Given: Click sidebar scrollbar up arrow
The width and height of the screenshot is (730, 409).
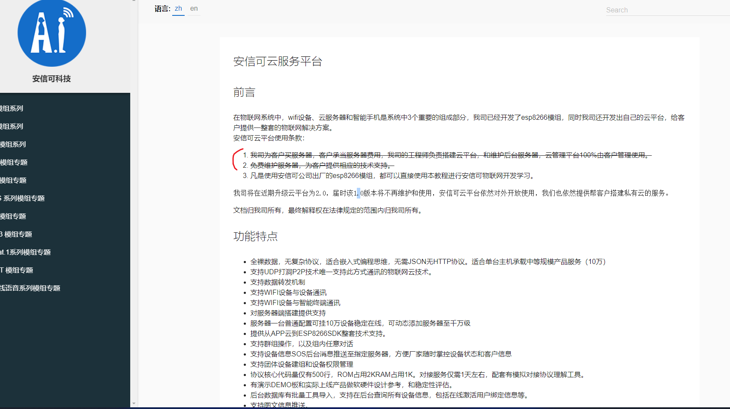Looking at the screenshot, I should pos(134,1).
